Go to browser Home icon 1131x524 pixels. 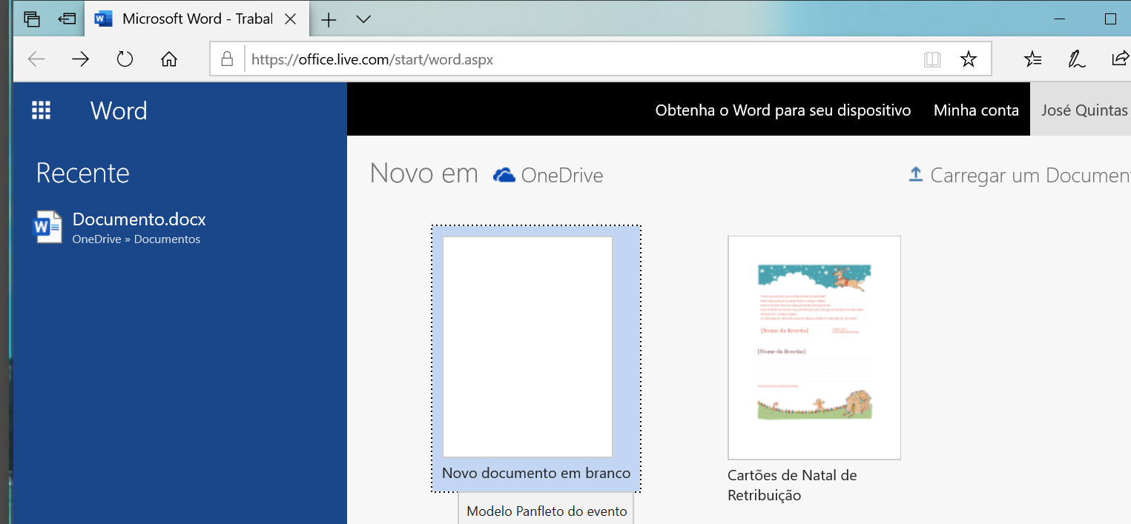[169, 59]
